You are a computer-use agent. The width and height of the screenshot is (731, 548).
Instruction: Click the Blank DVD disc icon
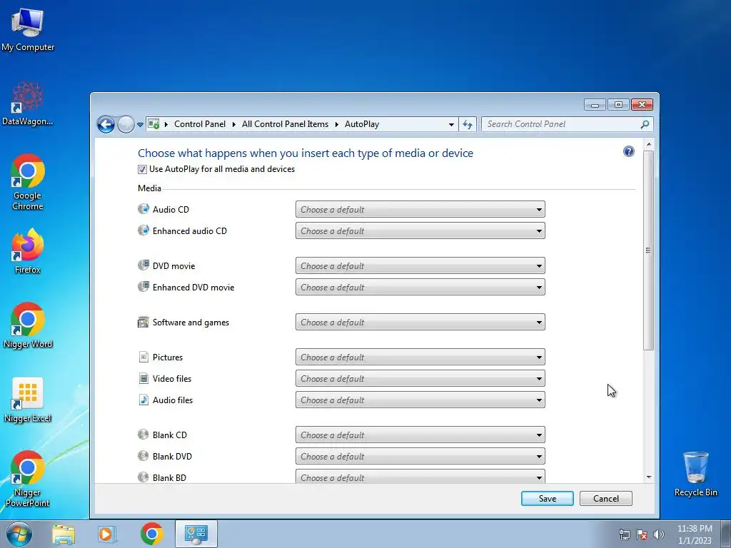pyautogui.click(x=143, y=456)
